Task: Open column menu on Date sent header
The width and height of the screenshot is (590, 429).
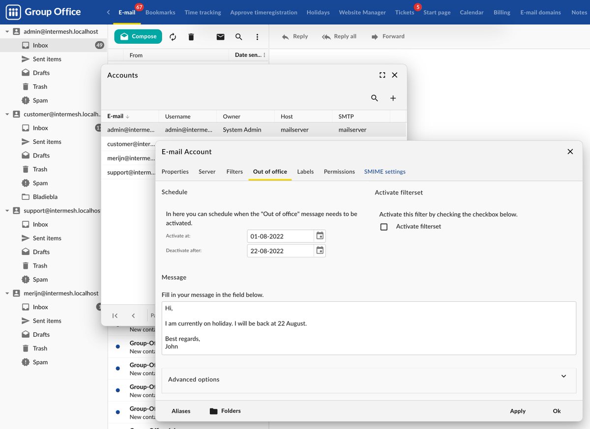Action: 265,55
